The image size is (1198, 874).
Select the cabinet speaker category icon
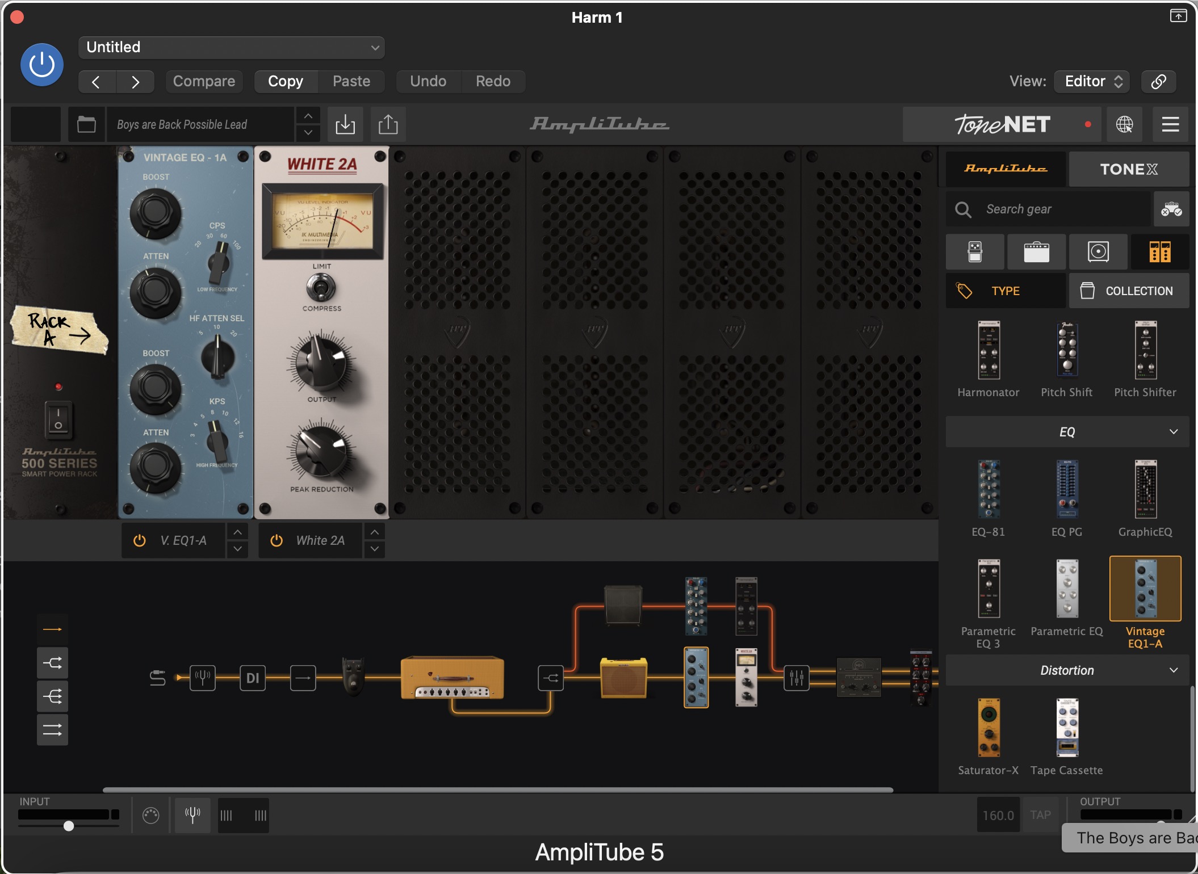click(1098, 251)
